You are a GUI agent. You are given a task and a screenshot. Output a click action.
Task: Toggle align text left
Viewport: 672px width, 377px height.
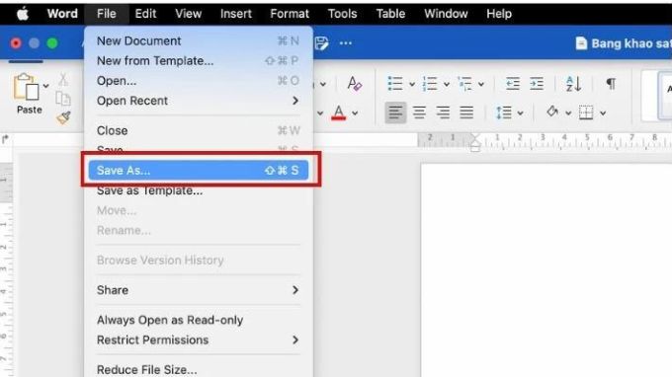(x=395, y=113)
